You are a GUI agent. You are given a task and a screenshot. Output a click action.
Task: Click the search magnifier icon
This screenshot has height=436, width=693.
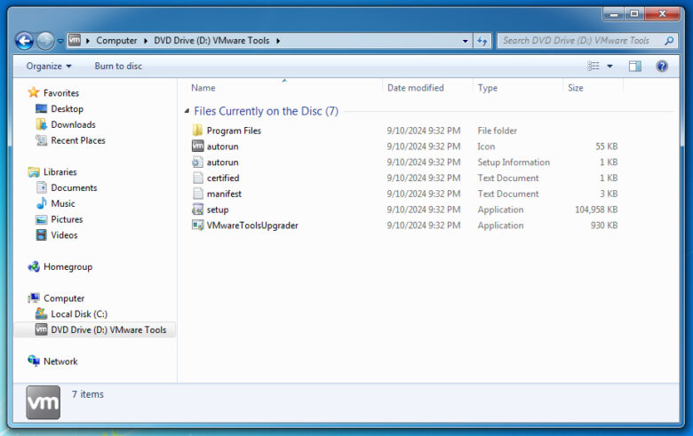pos(669,41)
